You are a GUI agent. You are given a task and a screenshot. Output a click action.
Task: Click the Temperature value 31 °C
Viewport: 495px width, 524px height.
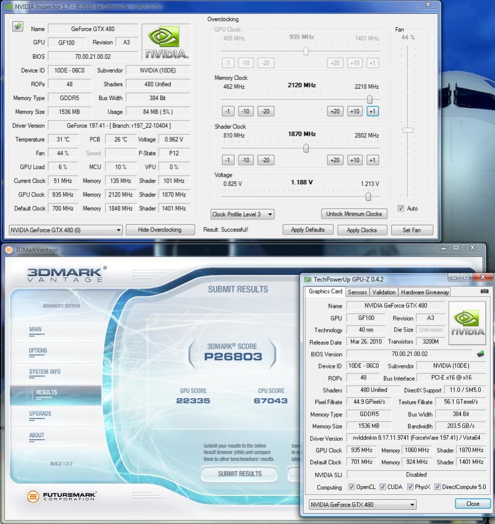click(63, 139)
